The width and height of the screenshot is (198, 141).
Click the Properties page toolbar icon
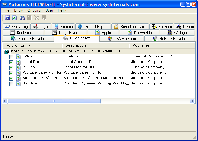tap(29, 18)
